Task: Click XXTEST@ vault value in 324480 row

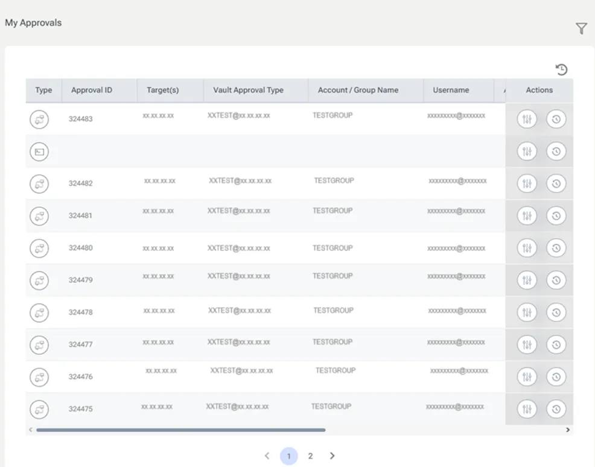Action: 239,248
